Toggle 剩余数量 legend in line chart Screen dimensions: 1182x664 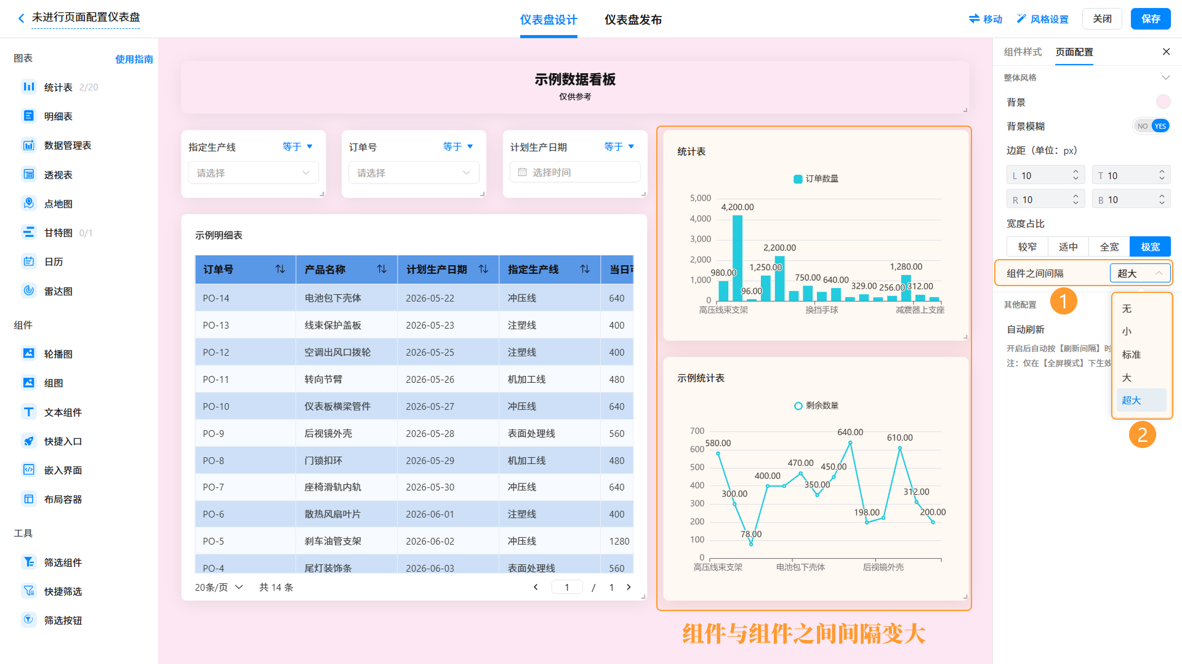tap(816, 406)
